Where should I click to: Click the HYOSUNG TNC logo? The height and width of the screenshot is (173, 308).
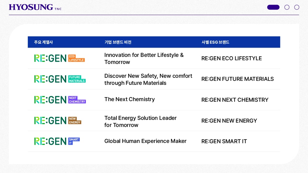click(35, 7)
